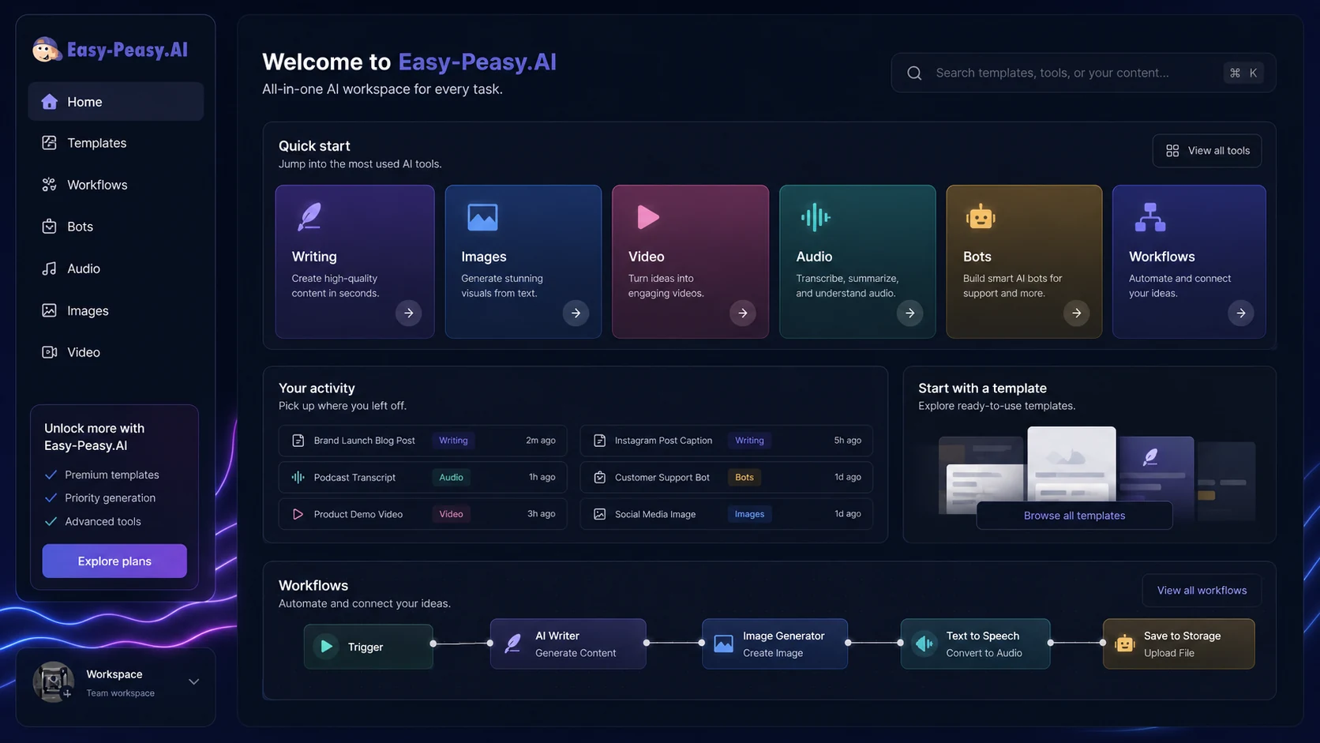Click the Audio music note icon
This screenshot has width=1320, height=743.
click(49, 268)
